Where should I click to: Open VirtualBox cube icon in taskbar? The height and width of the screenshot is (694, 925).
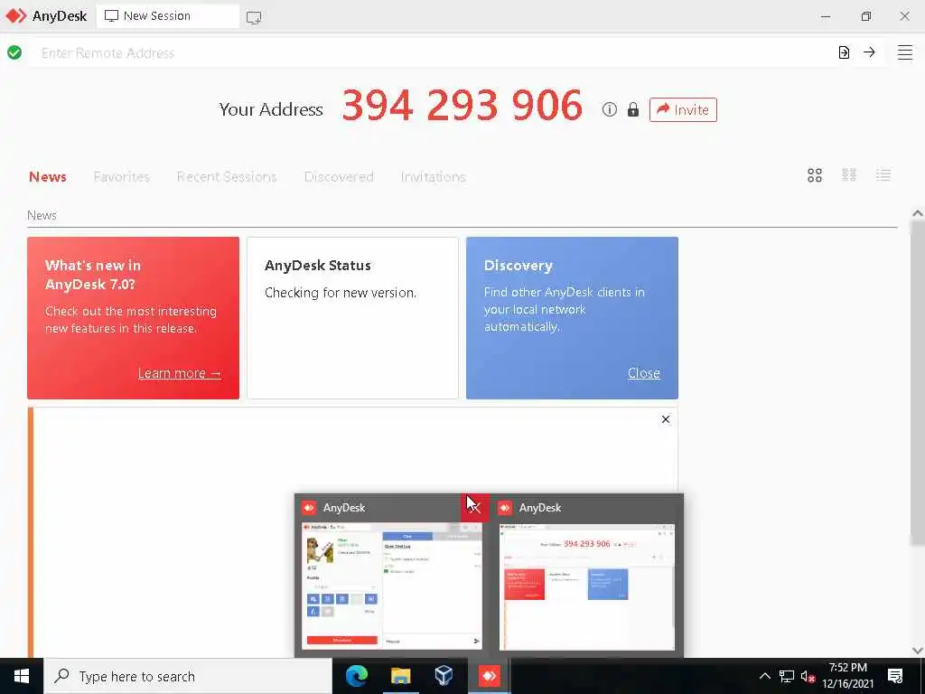tap(444, 676)
